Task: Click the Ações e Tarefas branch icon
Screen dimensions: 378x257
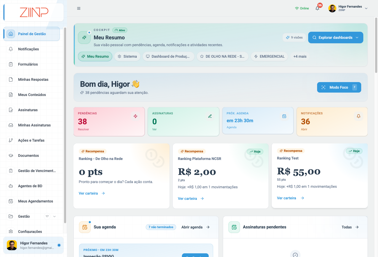Action: (11, 140)
